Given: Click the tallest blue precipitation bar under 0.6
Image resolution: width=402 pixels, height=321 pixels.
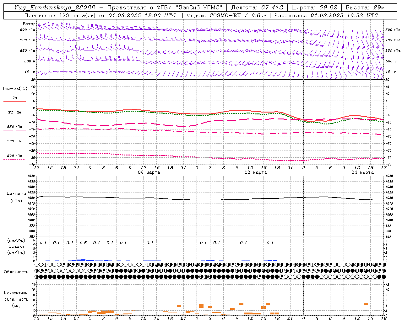Looking at the screenshot, I should [x=83, y=260].
